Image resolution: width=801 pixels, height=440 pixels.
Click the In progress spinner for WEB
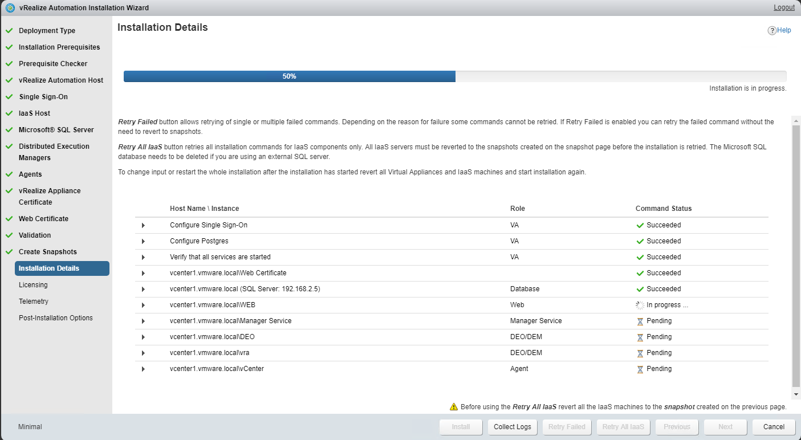(640, 305)
